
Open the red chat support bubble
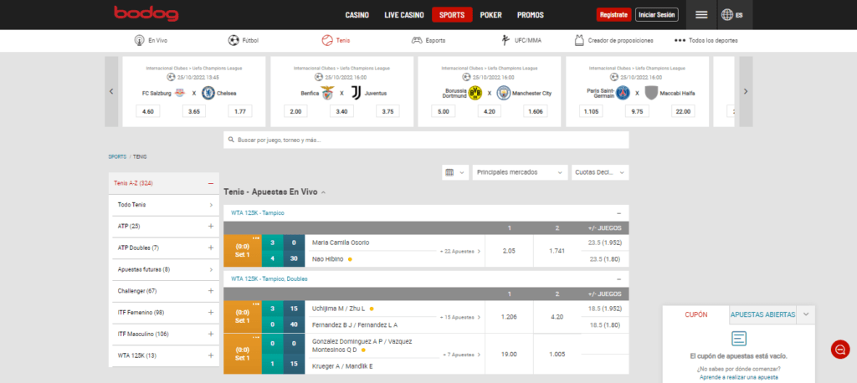click(839, 350)
